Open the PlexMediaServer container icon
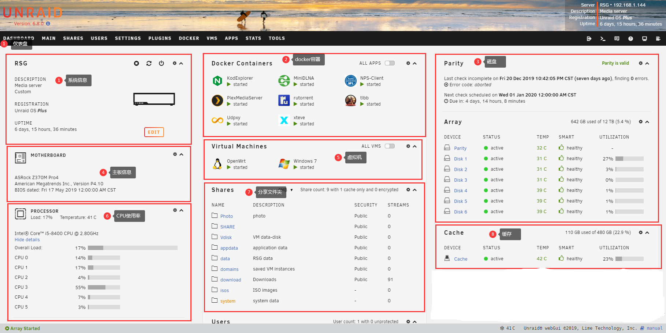This screenshot has width=666, height=333. [x=217, y=101]
